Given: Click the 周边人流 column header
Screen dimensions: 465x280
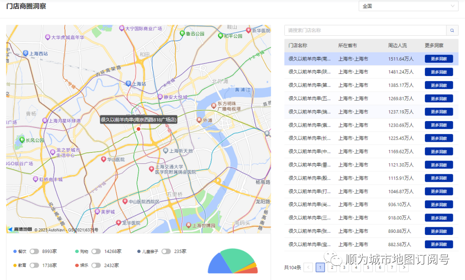Looking at the screenshot, I should click(397, 46).
